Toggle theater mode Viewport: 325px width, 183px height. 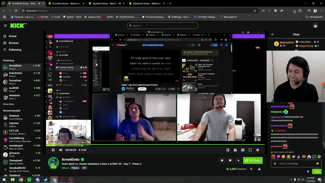click(243, 150)
